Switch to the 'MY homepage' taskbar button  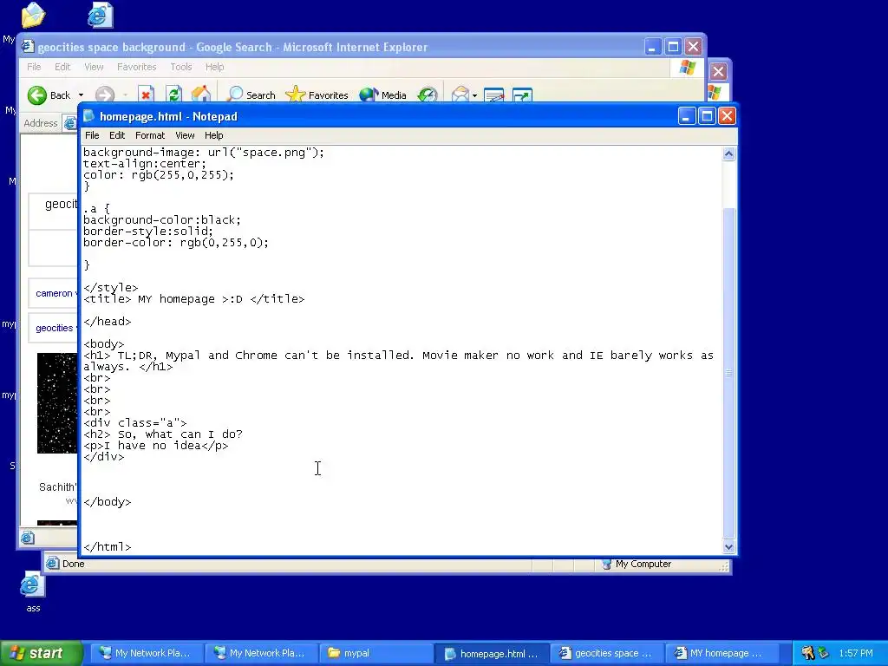pos(721,653)
